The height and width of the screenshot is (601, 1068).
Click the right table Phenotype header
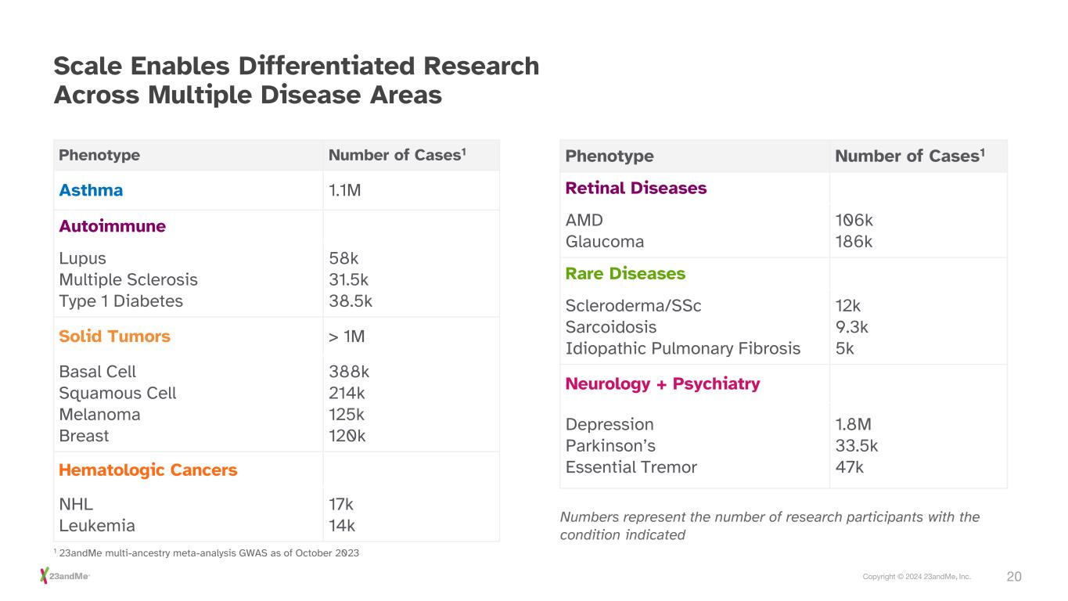point(609,156)
